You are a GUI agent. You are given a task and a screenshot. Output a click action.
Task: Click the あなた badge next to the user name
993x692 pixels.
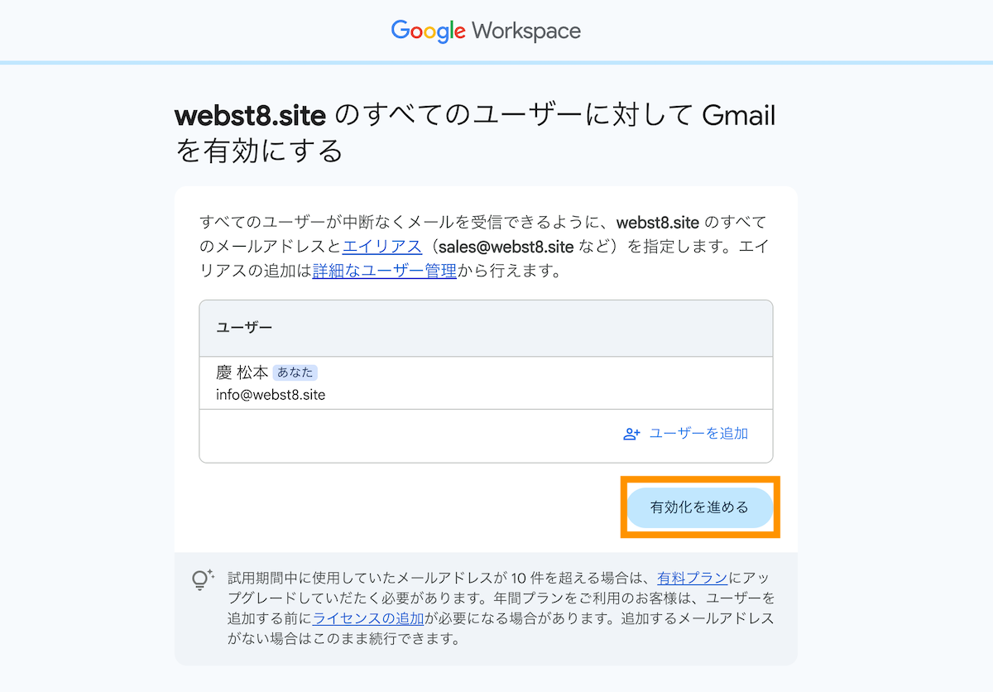[x=295, y=372]
